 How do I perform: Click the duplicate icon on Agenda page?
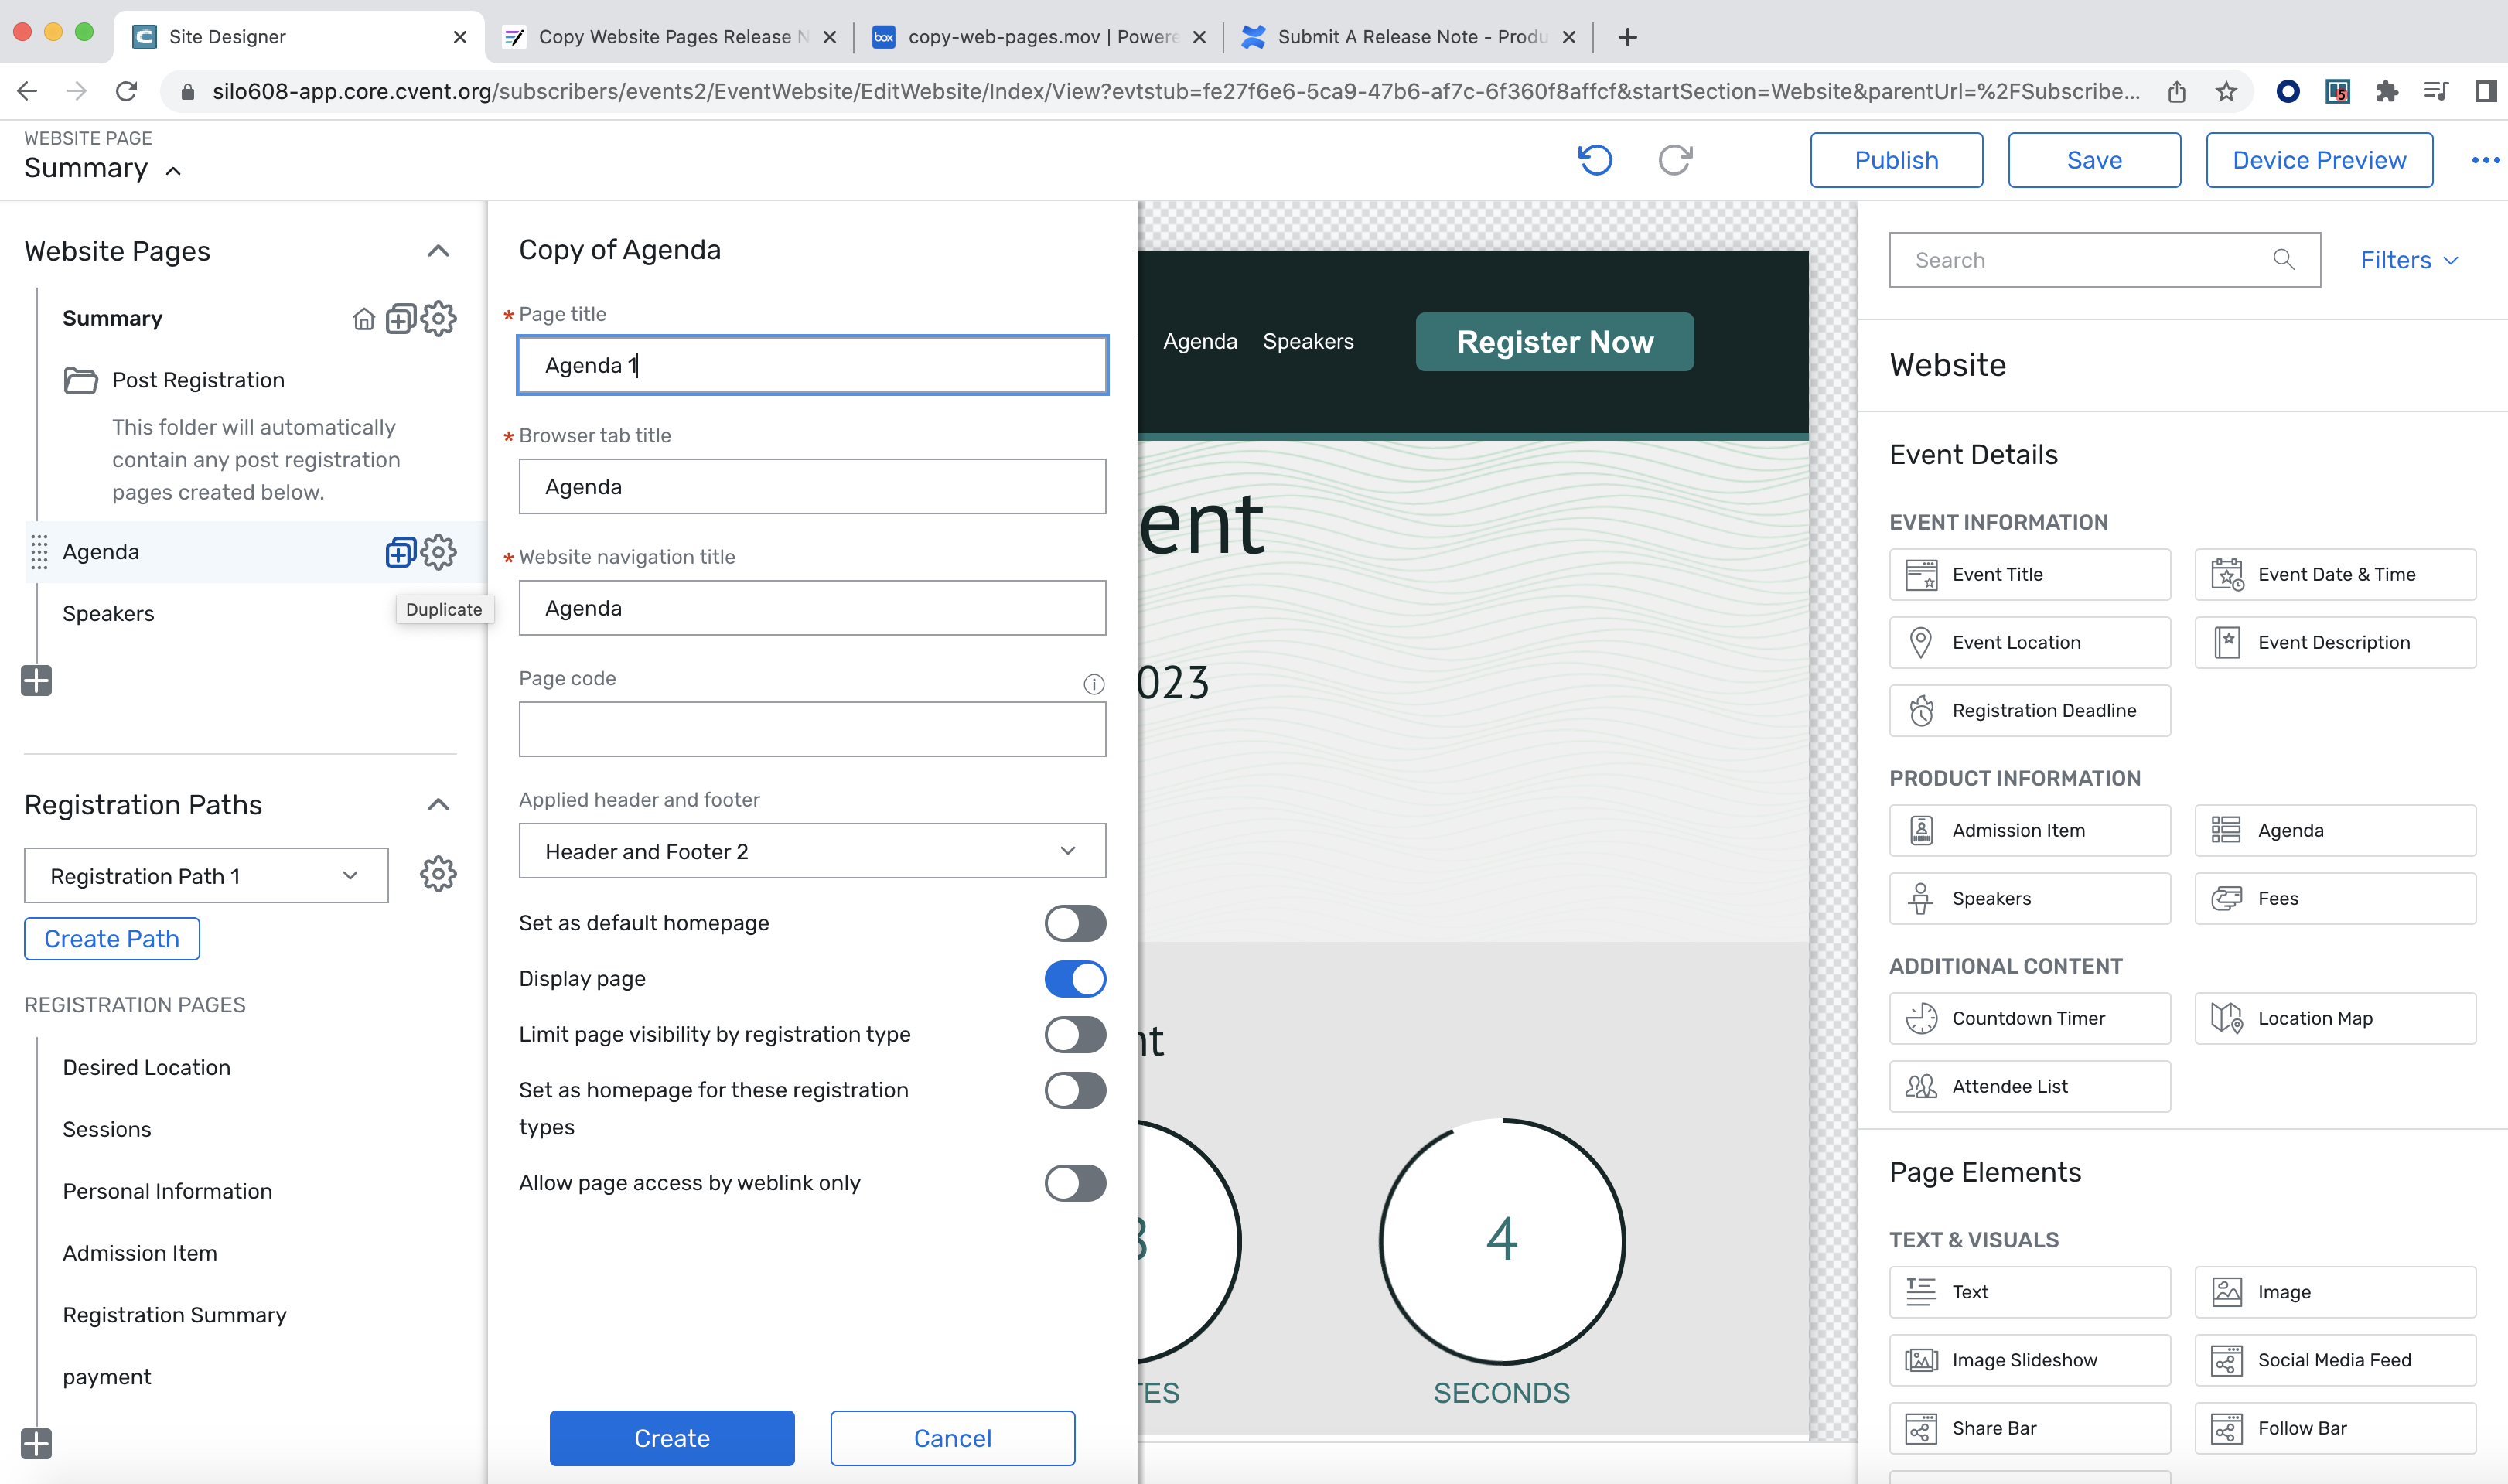click(x=400, y=552)
